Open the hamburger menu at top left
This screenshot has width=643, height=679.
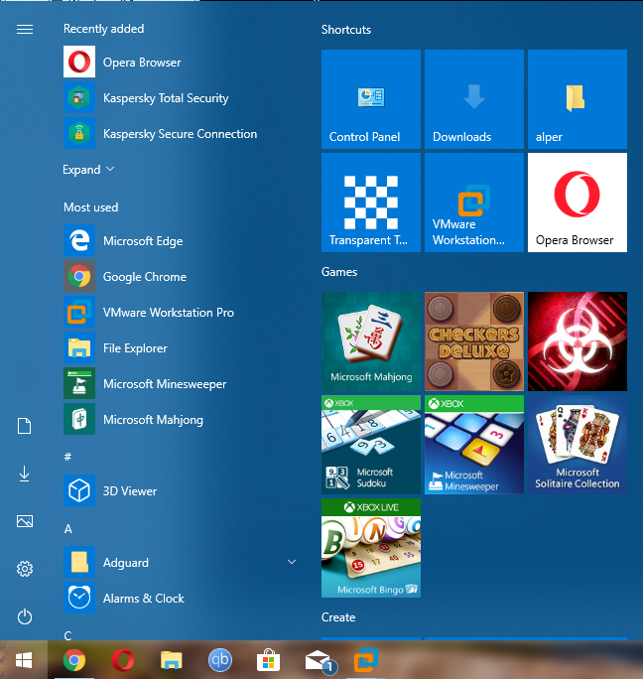coord(25,30)
